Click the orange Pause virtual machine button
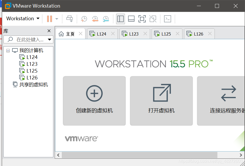 (x=49, y=19)
